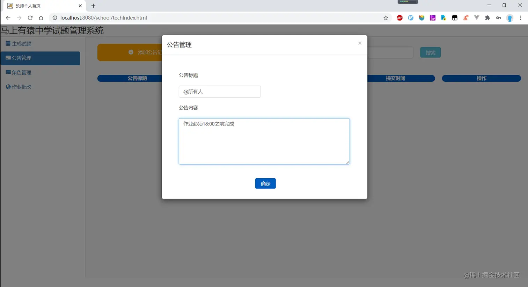Click the browser back arrow

click(8, 18)
